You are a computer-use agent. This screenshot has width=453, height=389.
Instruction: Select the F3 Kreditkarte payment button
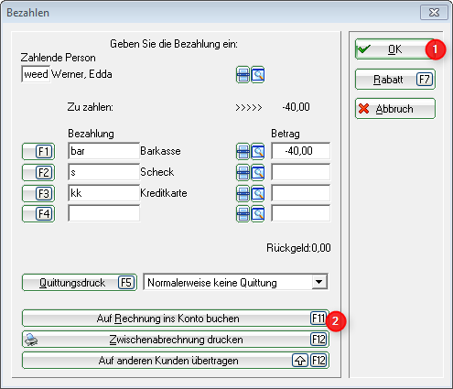pos(38,193)
